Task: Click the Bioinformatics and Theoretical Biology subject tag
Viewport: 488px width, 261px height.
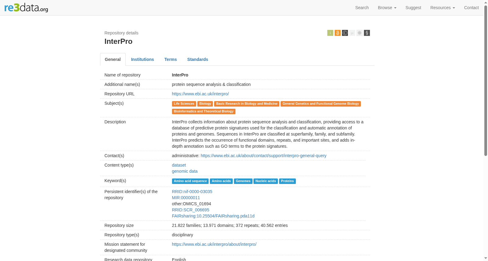Action: pos(203,111)
